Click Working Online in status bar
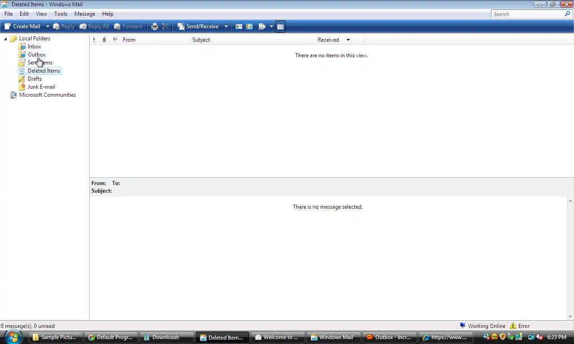Viewport: 574px width, 344px height. (x=483, y=326)
